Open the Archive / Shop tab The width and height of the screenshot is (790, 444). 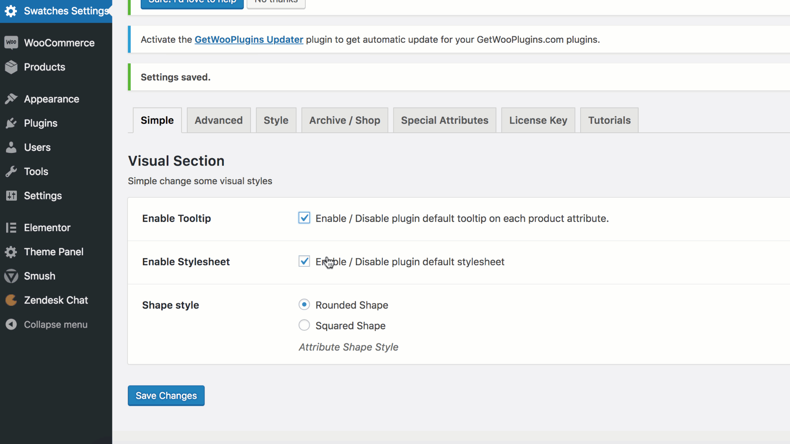click(344, 120)
